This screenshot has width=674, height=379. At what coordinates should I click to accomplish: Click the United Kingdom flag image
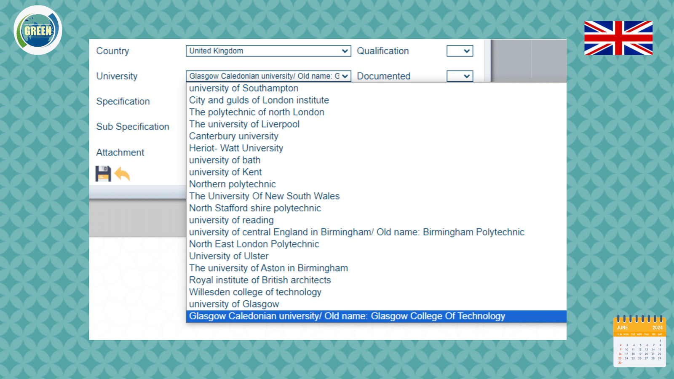tap(618, 38)
